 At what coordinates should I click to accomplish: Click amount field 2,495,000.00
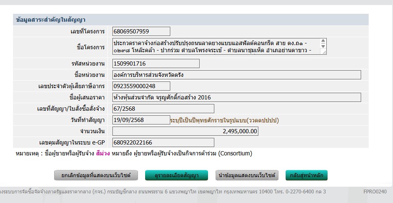click(185, 131)
